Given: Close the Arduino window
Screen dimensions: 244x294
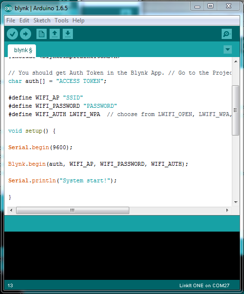Looking at the screenshot, I should pos(228,6).
